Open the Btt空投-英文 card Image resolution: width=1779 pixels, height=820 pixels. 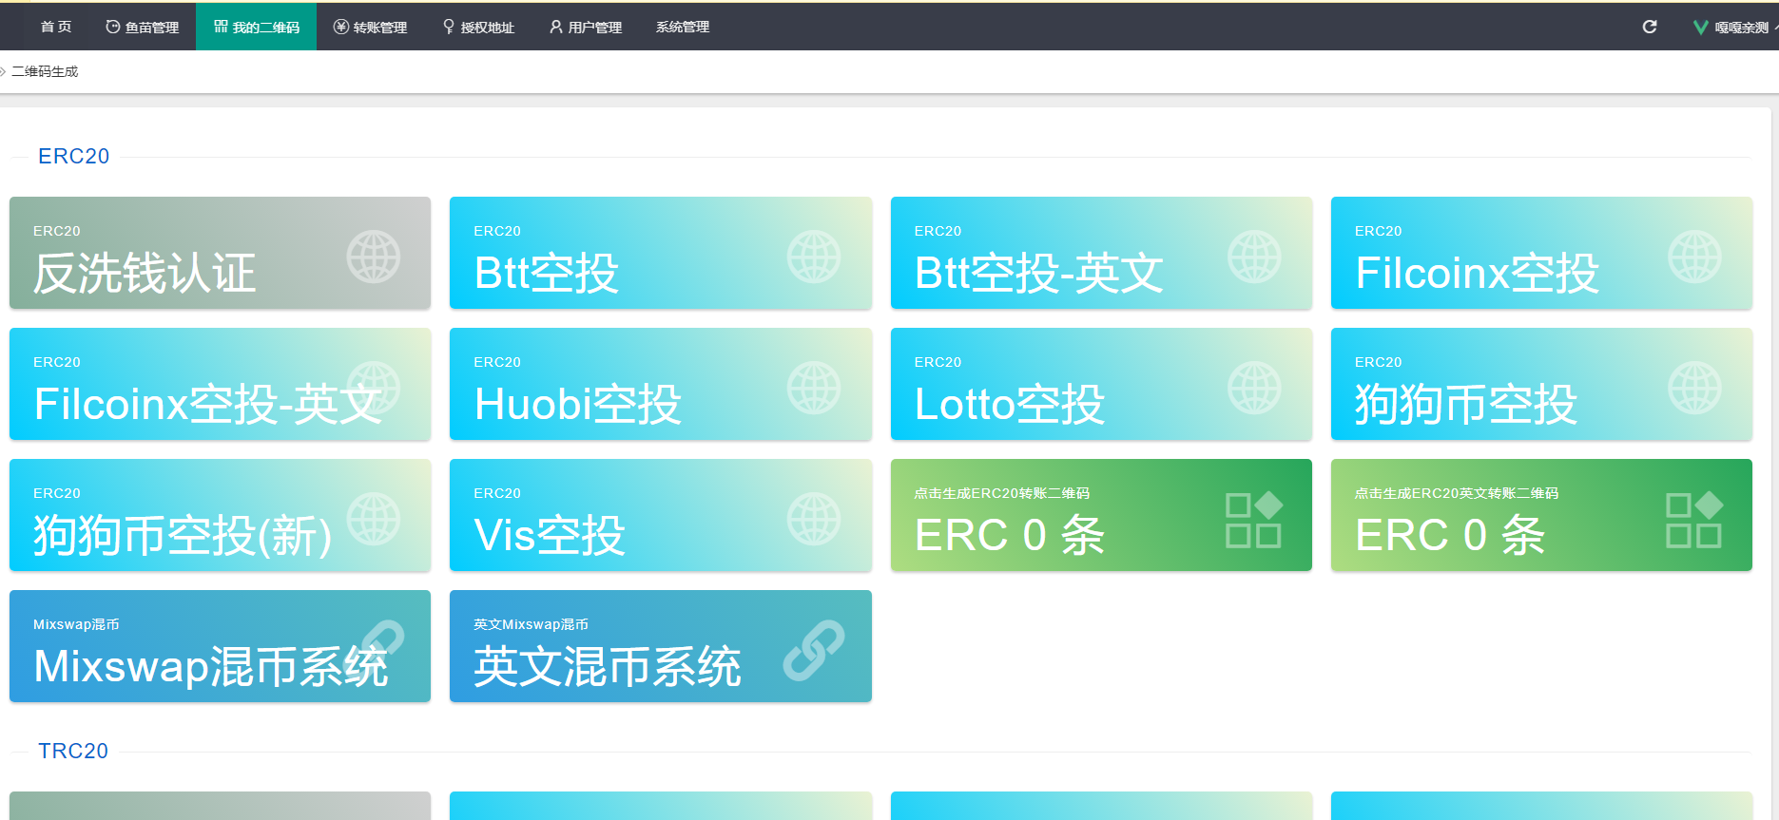pyautogui.click(x=1101, y=253)
